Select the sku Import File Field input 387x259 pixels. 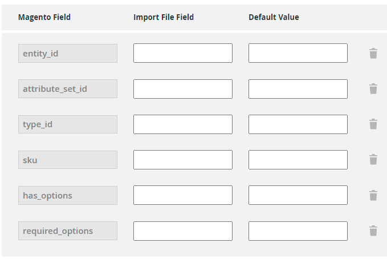(183, 160)
